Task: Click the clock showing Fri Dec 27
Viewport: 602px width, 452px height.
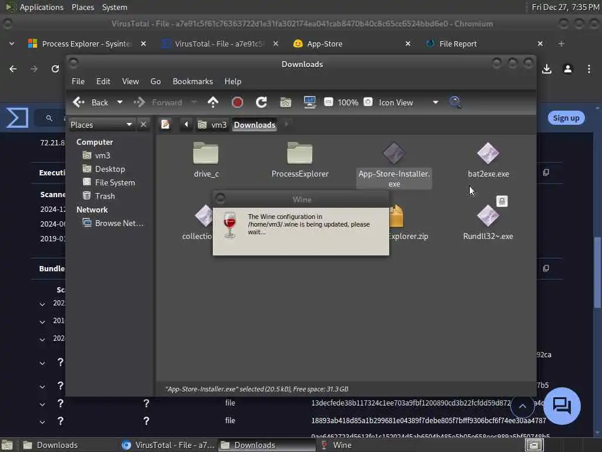Action: pyautogui.click(x=566, y=7)
